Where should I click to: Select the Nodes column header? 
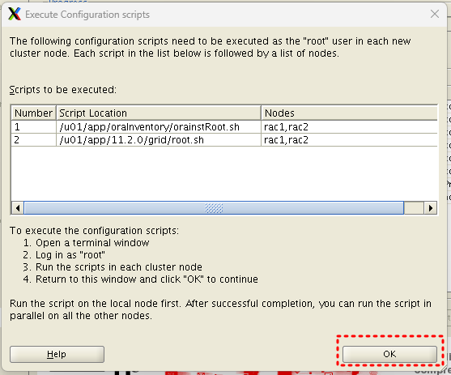349,113
